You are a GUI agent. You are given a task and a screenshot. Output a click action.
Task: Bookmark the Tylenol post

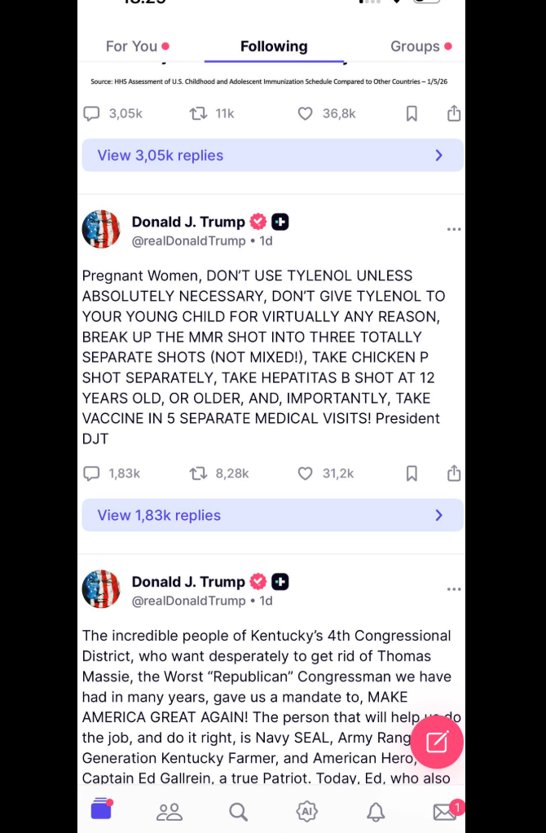412,474
